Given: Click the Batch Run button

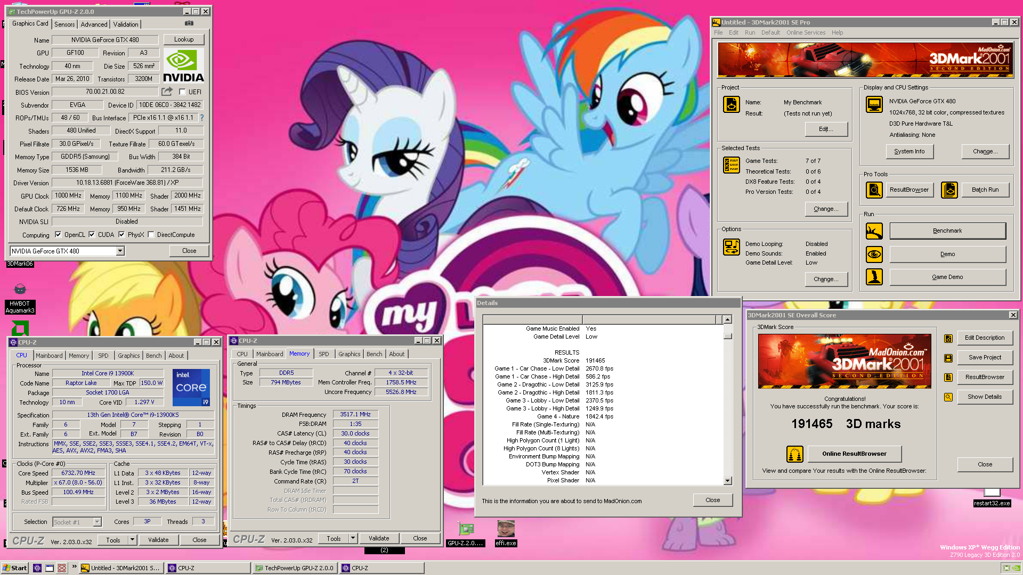Looking at the screenshot, I should coord(985,190).
